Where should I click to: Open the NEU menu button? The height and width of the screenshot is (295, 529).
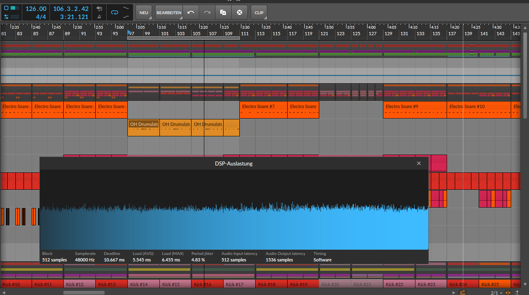tap(144, 13)
